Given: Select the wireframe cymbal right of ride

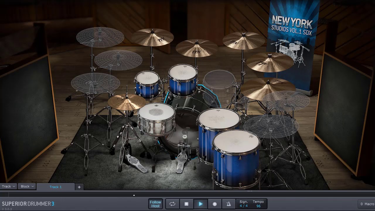Looking at the screenshot, I should (286, 101).
